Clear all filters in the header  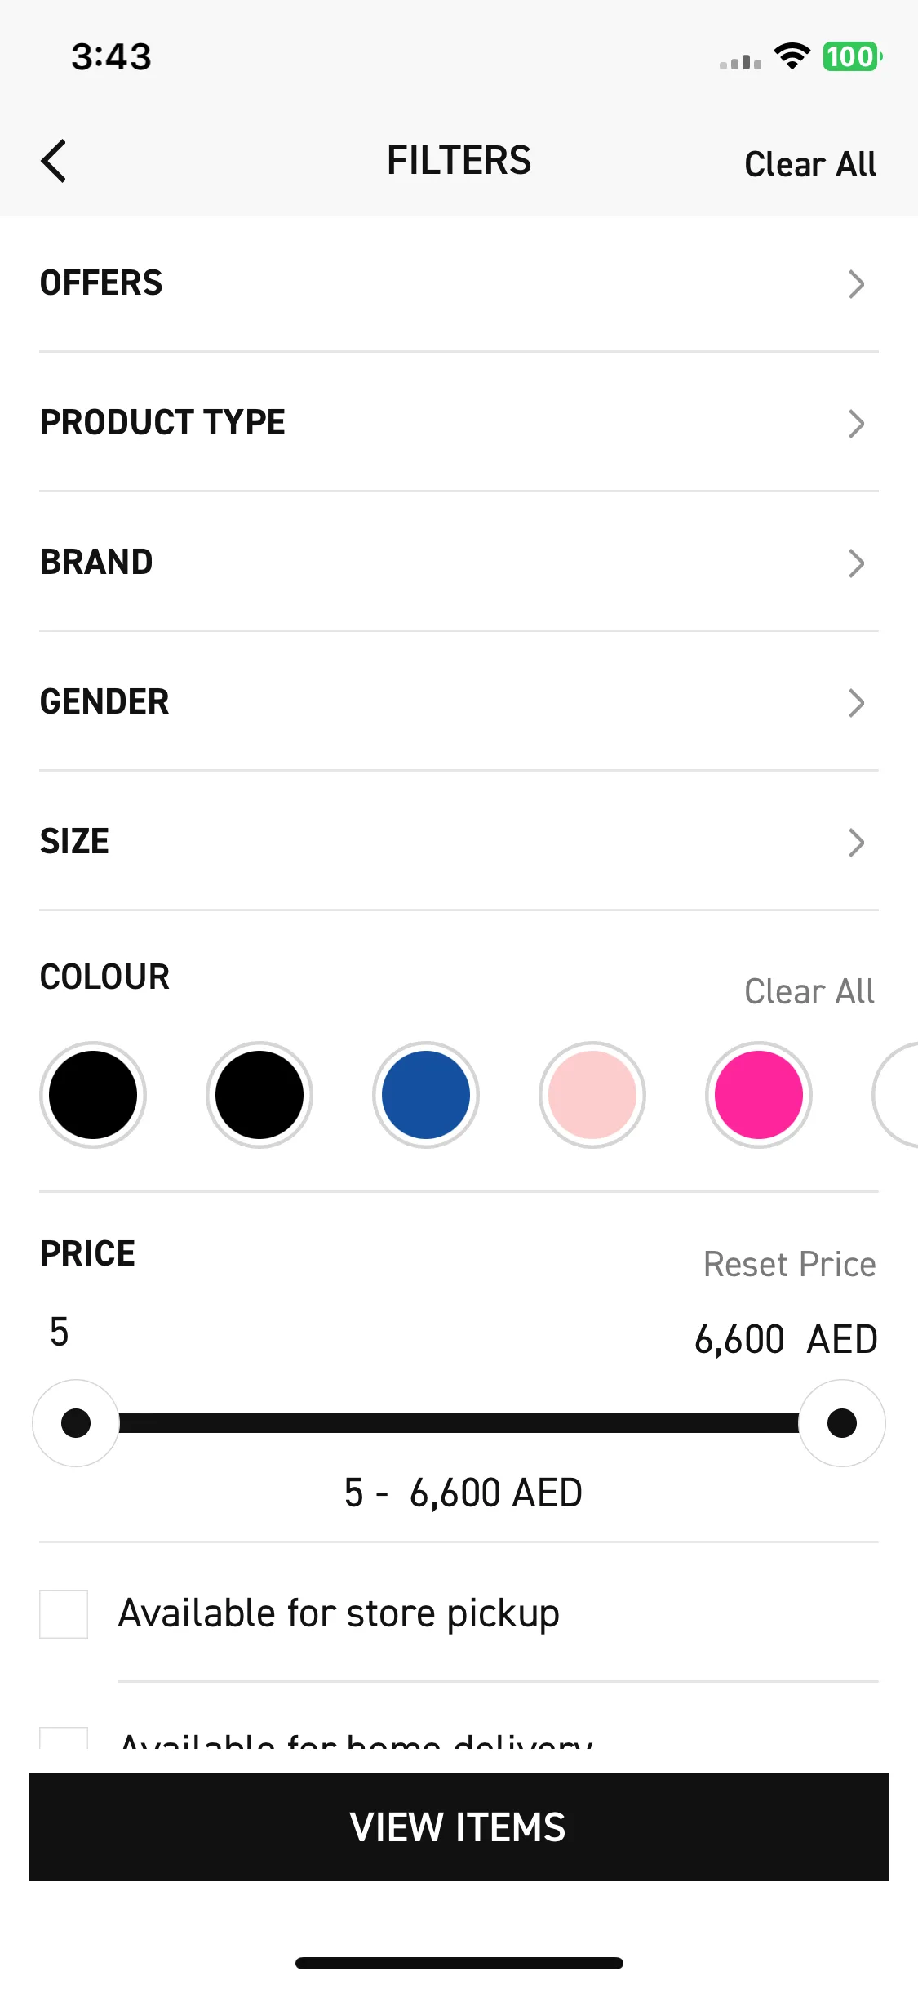pyautogui.click(x=810, y=164)
